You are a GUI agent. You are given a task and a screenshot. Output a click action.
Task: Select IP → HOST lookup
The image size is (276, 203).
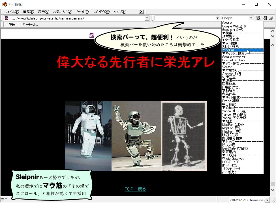click(243, 165)
